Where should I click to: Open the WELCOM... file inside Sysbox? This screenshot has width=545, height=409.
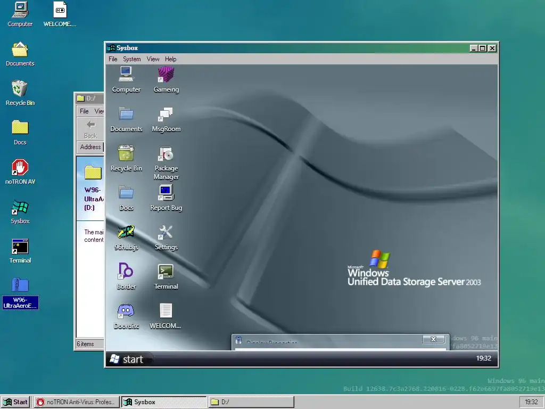click(x=166, y=316)
